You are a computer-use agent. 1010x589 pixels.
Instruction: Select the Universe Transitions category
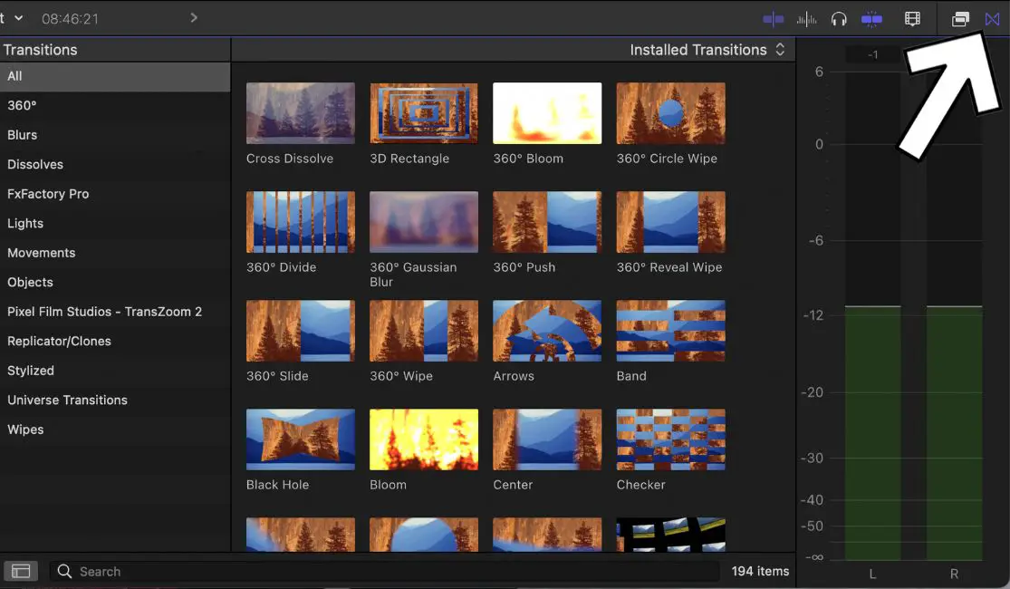click(67, 400)
